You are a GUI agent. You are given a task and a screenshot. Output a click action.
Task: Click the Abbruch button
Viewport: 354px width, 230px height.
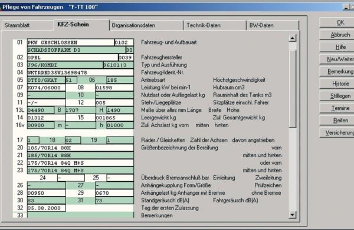[337, 35]
